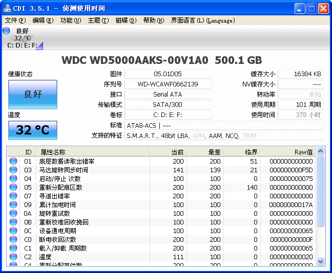The image size is (332, 273).
Task: Click status orb for attribute C1
Action: click(x=13, y=248)
